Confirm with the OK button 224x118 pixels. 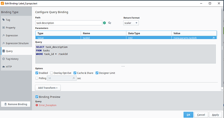point(189,115)
